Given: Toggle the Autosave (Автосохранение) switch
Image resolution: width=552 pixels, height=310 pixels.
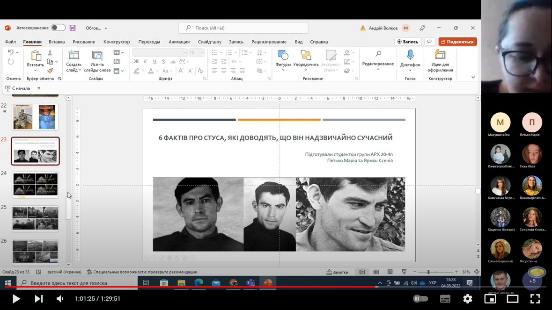Looking at the screenshot, I should click(x=58, y=28).
